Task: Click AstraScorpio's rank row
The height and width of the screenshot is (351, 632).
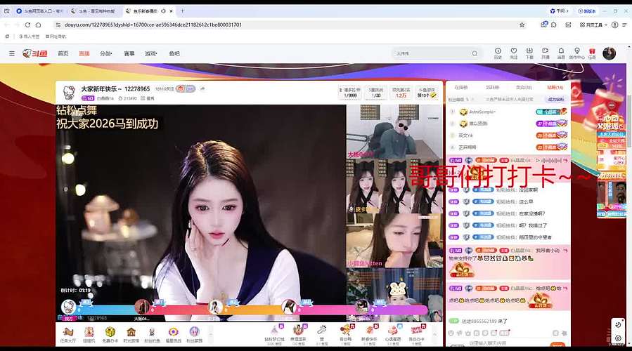Action: pos(508,112)
